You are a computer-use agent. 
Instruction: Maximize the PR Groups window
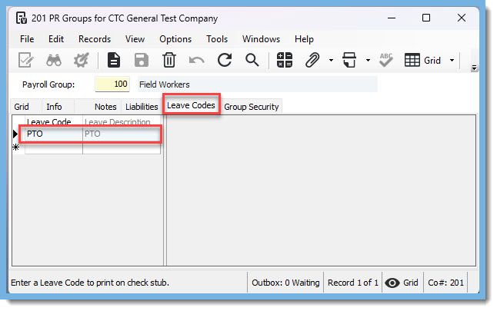pyautogui.click(x=426, y=18)
